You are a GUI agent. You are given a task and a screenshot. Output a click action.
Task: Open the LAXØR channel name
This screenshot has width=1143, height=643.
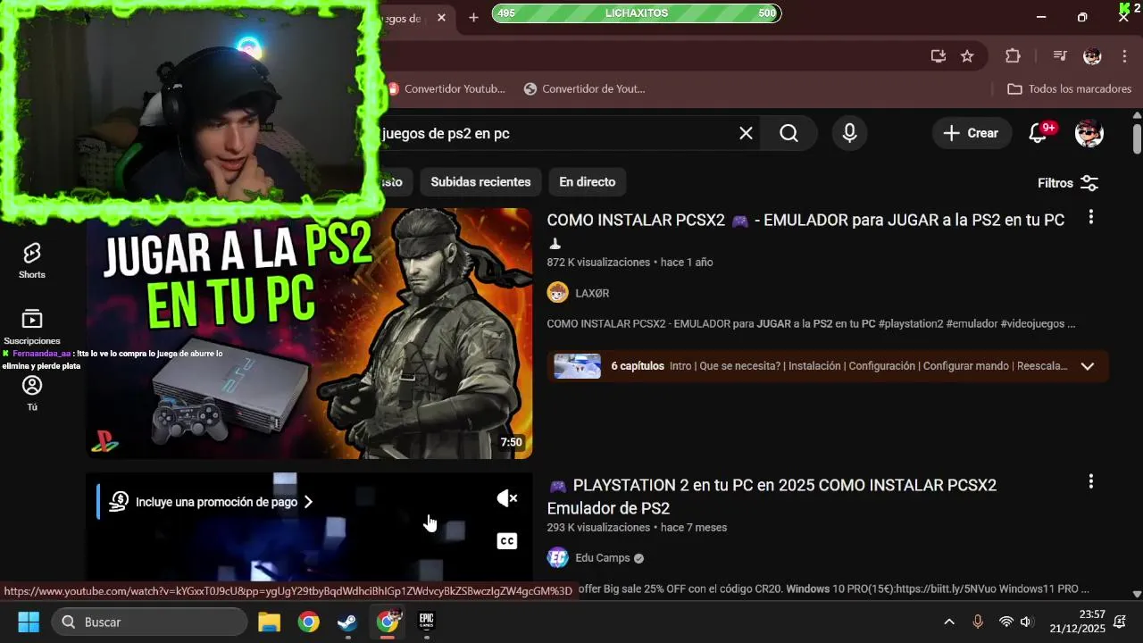coord(592,293)
